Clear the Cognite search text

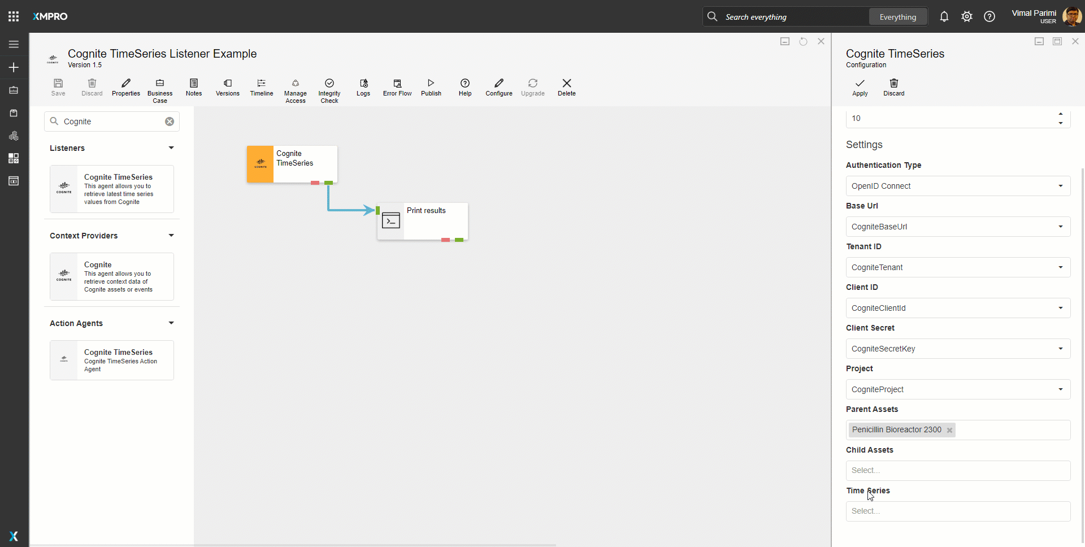click(170, 121)
